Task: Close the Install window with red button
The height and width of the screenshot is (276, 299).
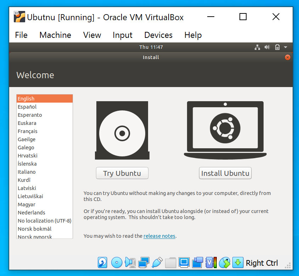Action: pyautogui.click(x=288, y=57)
